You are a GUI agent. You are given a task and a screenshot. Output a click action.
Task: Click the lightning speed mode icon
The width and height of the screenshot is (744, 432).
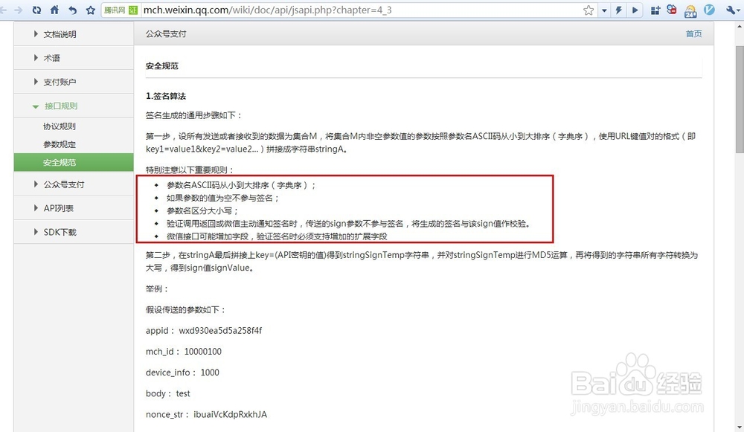point(619,10)
